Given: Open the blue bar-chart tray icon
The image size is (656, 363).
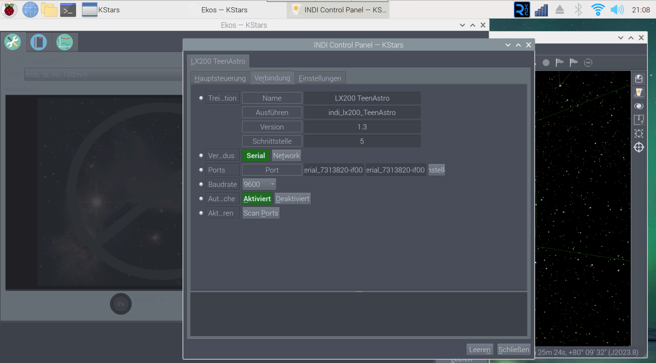Looking at the screenshot, I should point(541,10).
